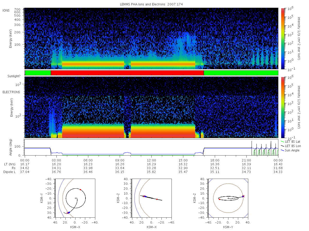Screen dimensions: 309x231
Task: Click the short green sunlight segment before 02:30
Action: [x=38, y=73]
